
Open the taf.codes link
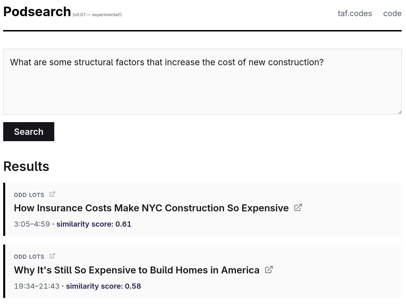tap(355, 13)
